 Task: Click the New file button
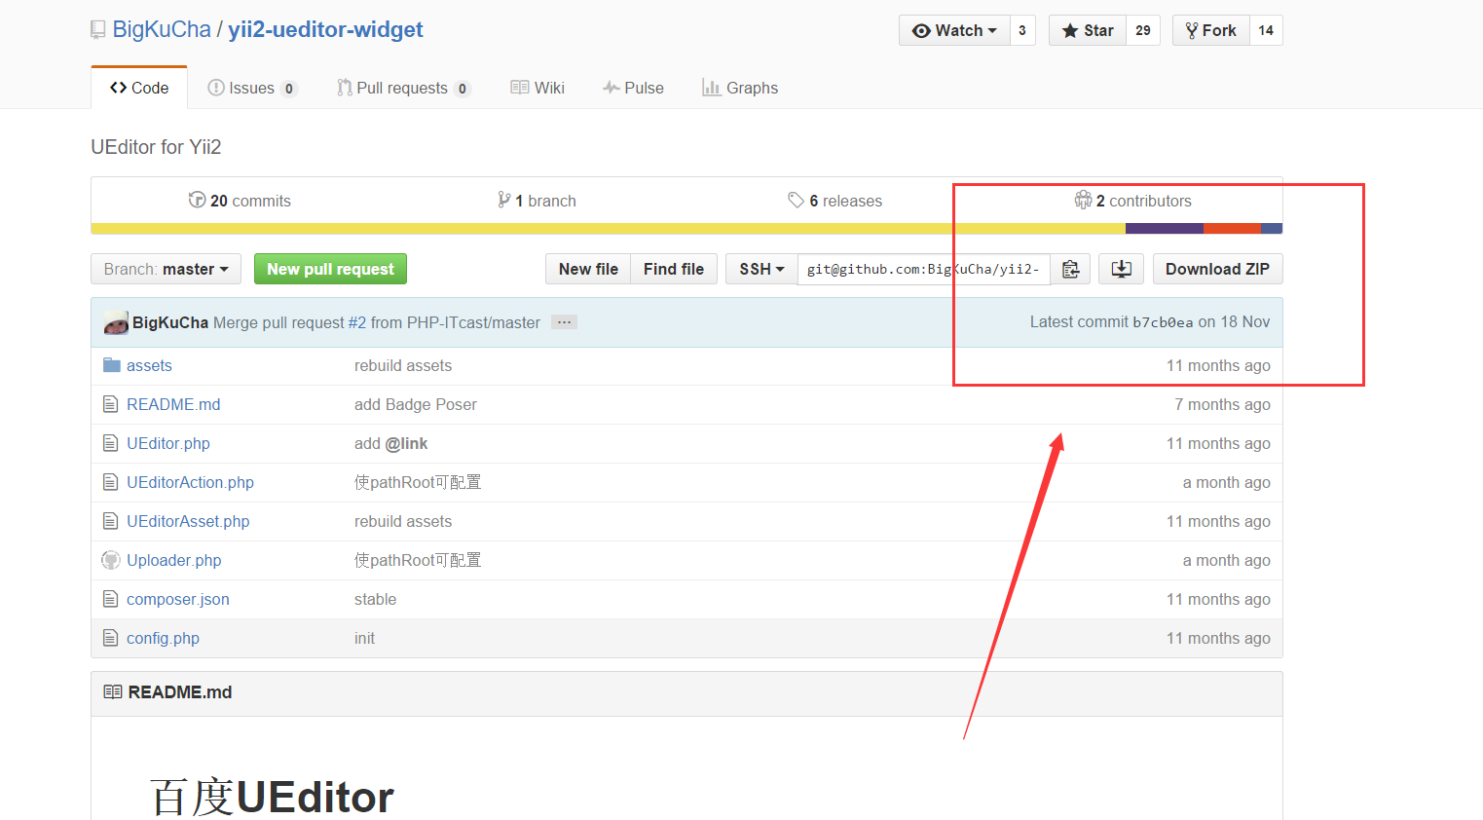pyautogui.click(x=588, y=269)
